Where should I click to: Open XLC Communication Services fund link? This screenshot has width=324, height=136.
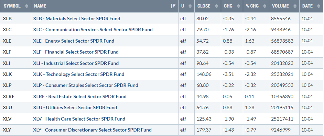pos(93,30)
